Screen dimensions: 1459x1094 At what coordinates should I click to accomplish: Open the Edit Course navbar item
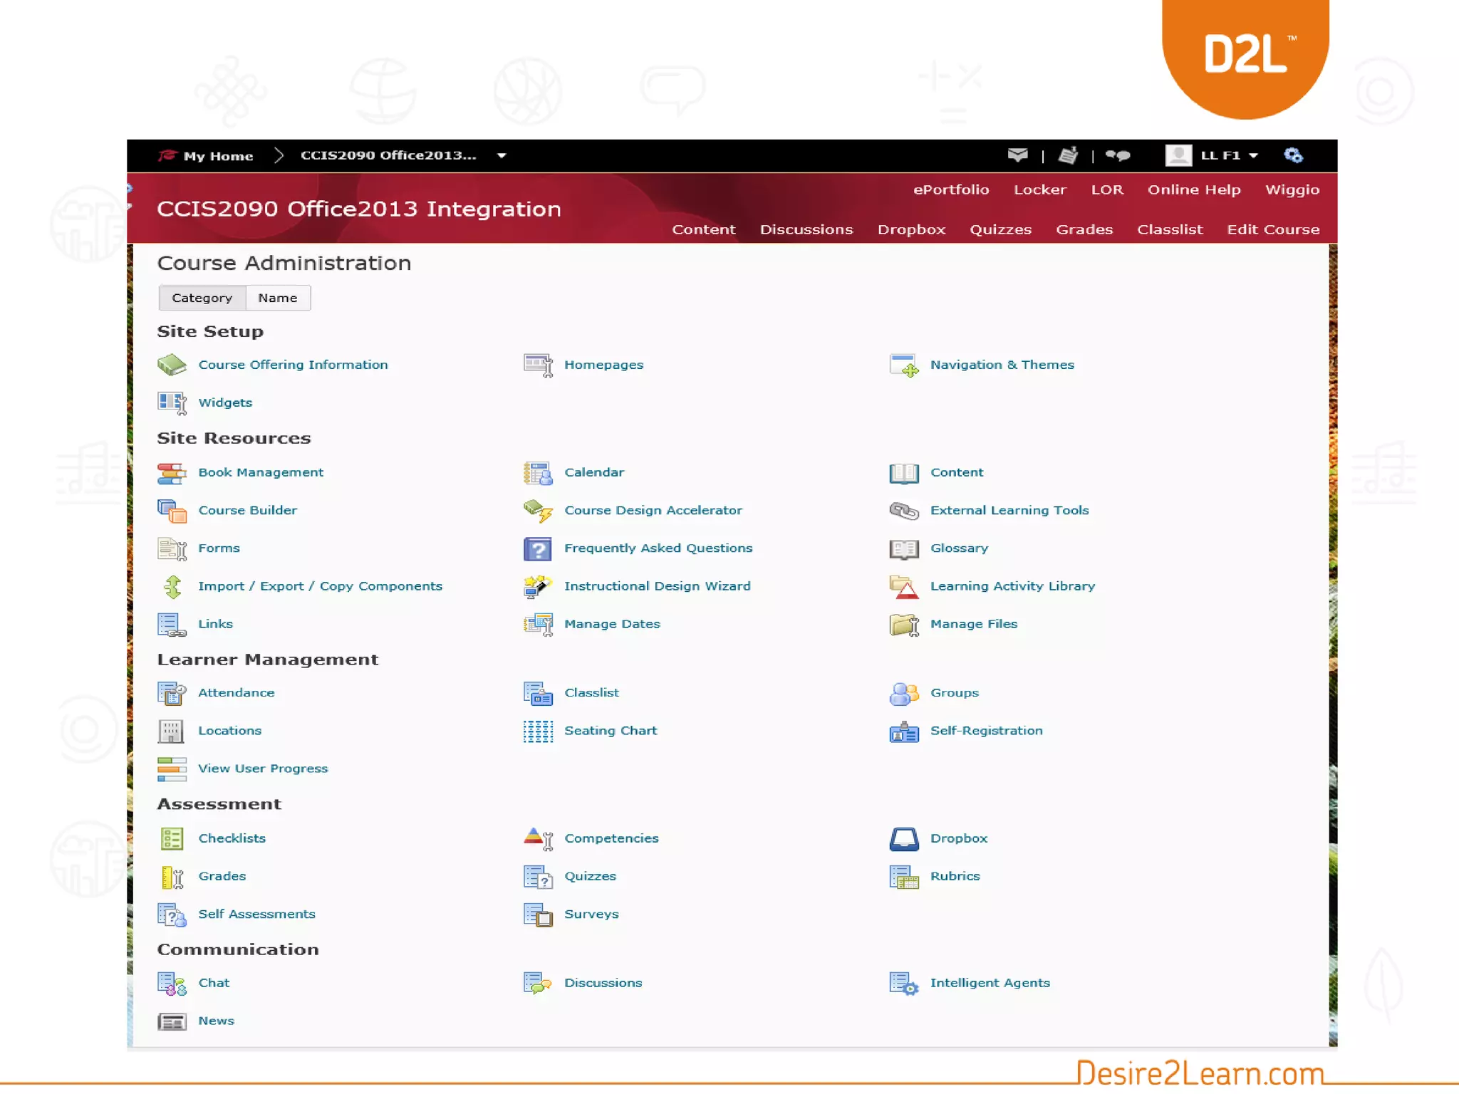1272,229
